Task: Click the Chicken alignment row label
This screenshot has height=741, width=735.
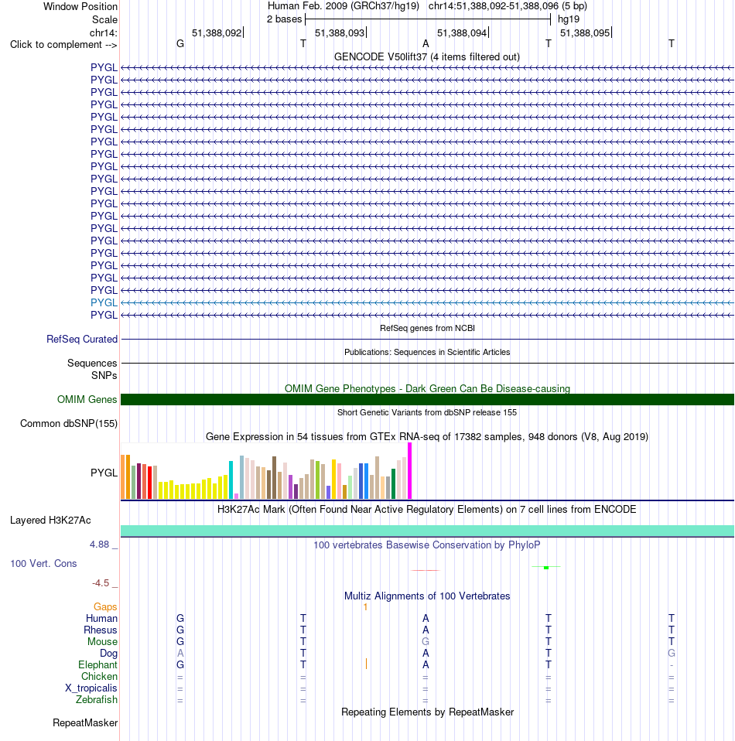Action: pyautogui.click(x=99, y=676)
